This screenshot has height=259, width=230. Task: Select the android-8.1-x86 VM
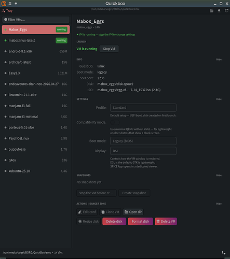[36, 51]
